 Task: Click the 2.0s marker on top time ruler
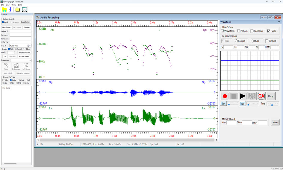tap(134, 22)
